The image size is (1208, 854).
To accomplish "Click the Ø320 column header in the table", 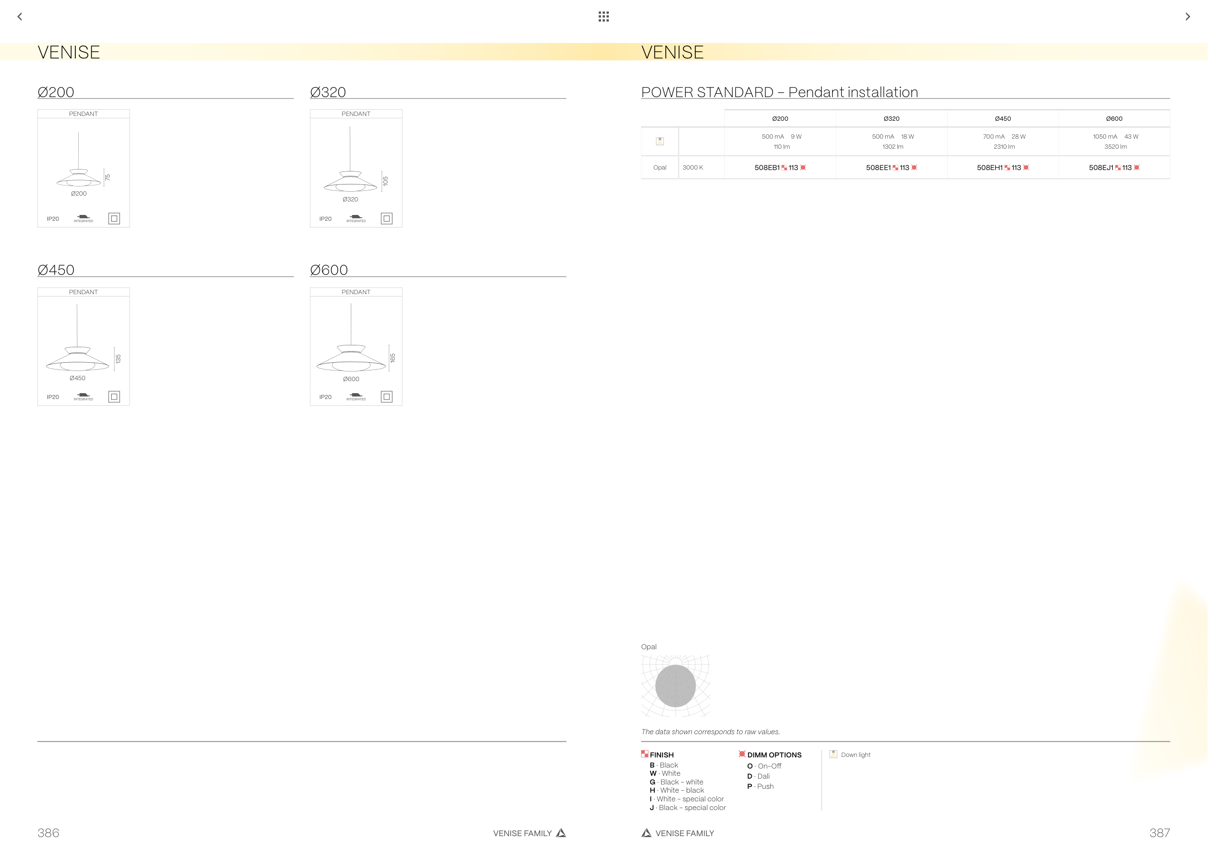I will 892,119.
